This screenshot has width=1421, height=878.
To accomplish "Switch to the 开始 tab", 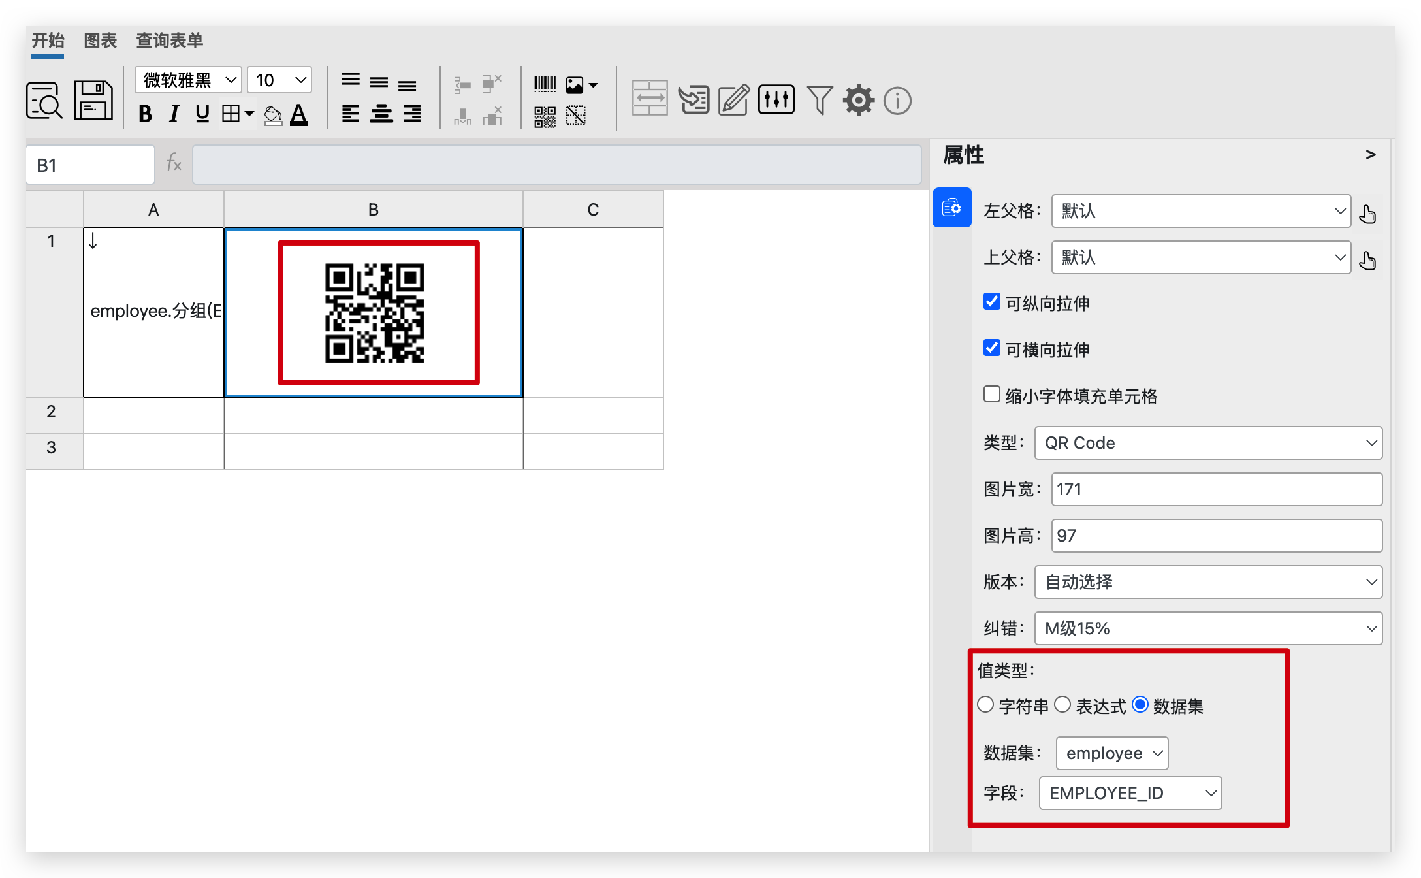I will pos(48,41).
